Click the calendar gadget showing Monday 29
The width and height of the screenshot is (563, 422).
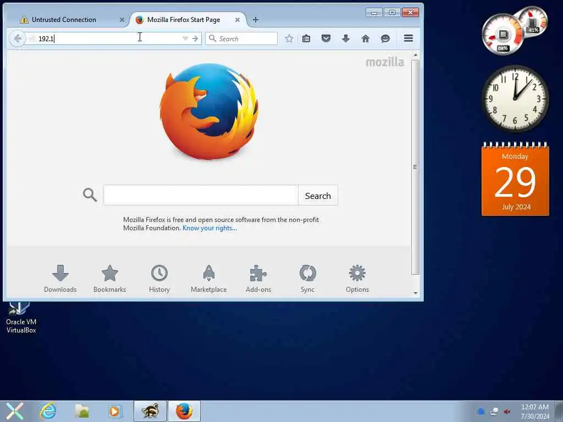tap(515, 180)
